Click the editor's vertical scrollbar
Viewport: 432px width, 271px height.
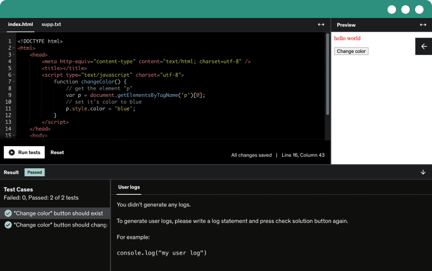[x=328, y=74]
